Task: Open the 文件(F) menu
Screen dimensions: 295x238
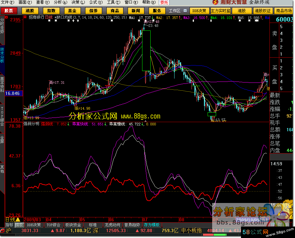Action: pos(8,2)
